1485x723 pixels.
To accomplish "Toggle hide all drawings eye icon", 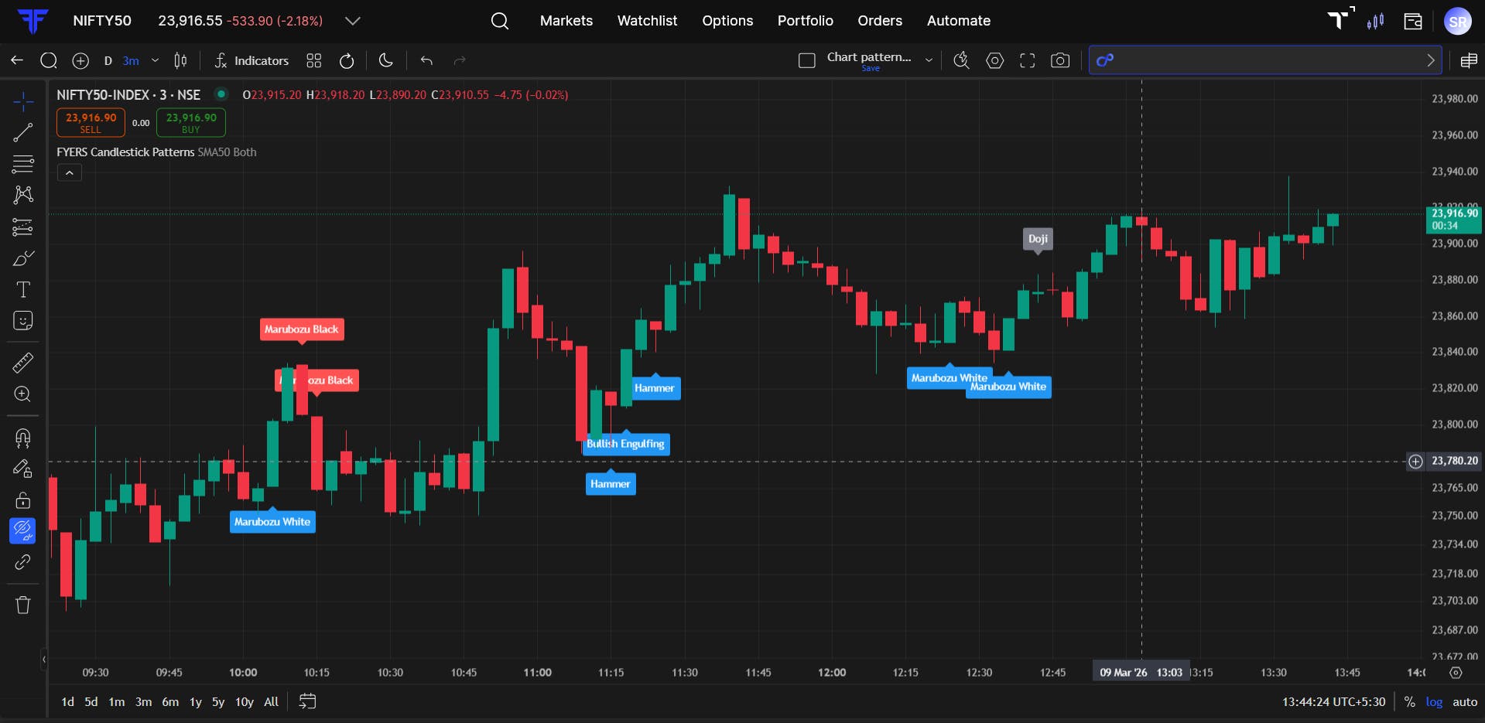I will pyautogui.click(x=23, y=531).
